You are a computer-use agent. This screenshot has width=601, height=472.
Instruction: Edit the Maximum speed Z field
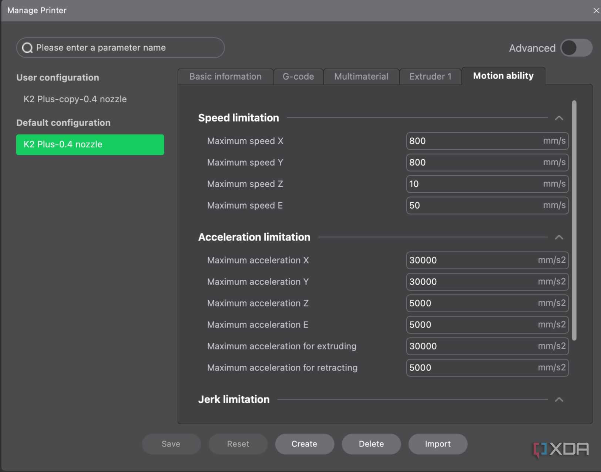point(487,184)
